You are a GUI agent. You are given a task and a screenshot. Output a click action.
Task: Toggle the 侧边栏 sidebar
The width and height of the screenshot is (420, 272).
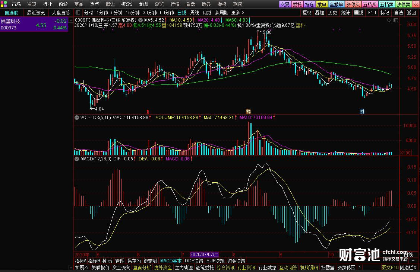[x=408, y=268]
